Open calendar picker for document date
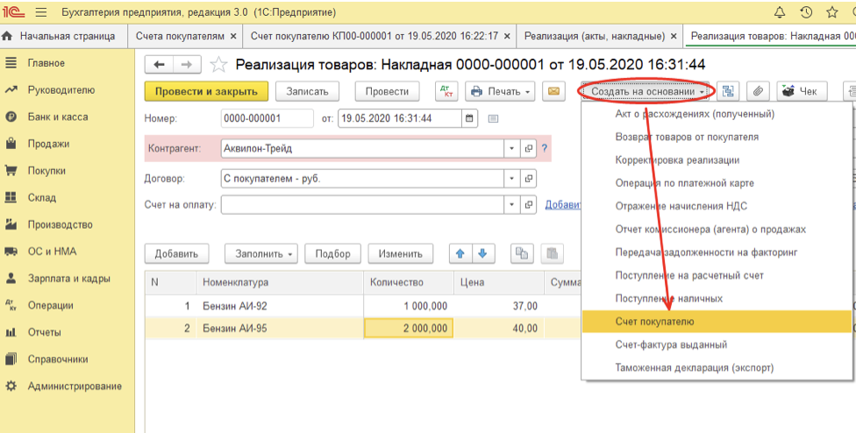 pyautogui.click(x=469, y=118)
